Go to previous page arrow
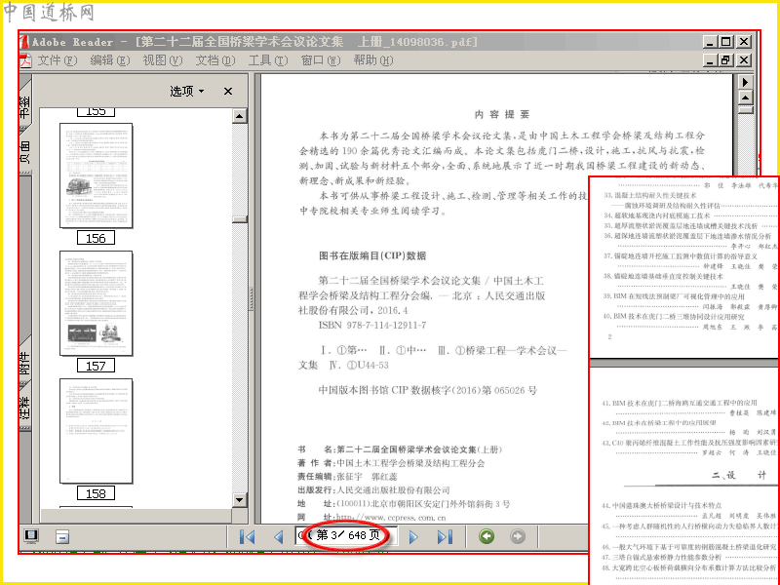This screenshot has width=780, height=585. [279, 537]
